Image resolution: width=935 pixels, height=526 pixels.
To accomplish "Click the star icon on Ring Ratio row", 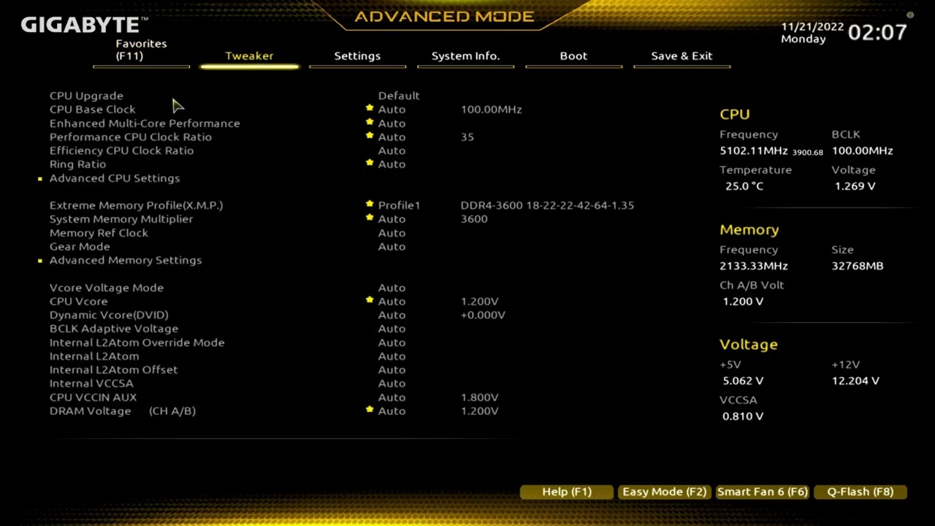I will tap(370, 163).
